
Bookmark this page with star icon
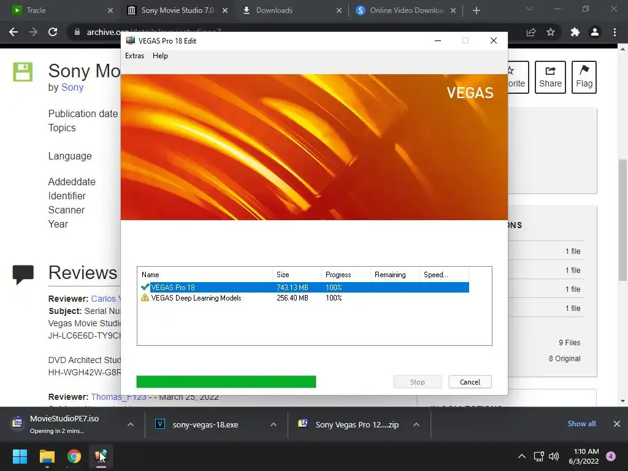pos(551,32)
